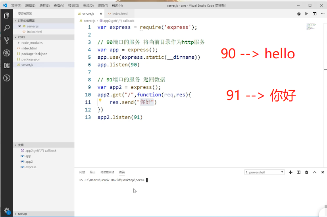The width and height of the screenshot is (327, 217).
Task: Split the editor to the right
Action: coord(314,14)
